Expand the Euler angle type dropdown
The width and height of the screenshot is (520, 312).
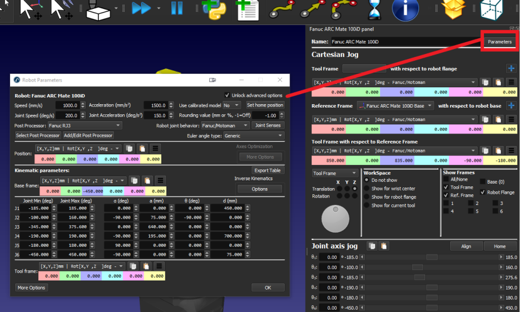tap(254, 136)
